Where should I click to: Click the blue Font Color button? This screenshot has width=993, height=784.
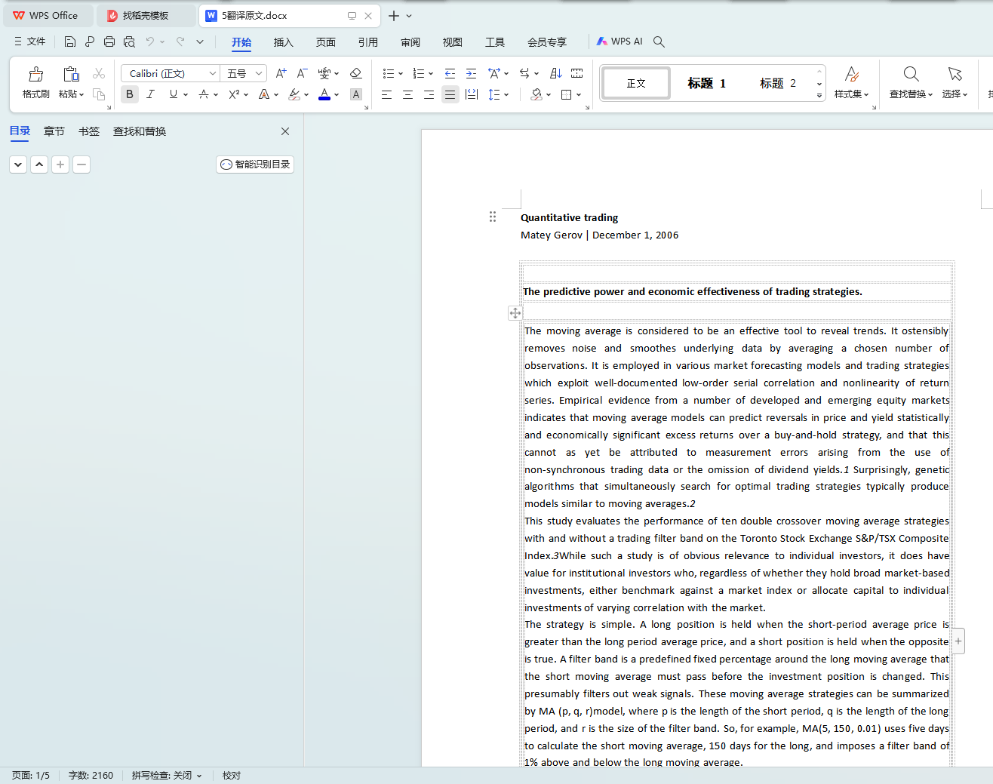324,94
